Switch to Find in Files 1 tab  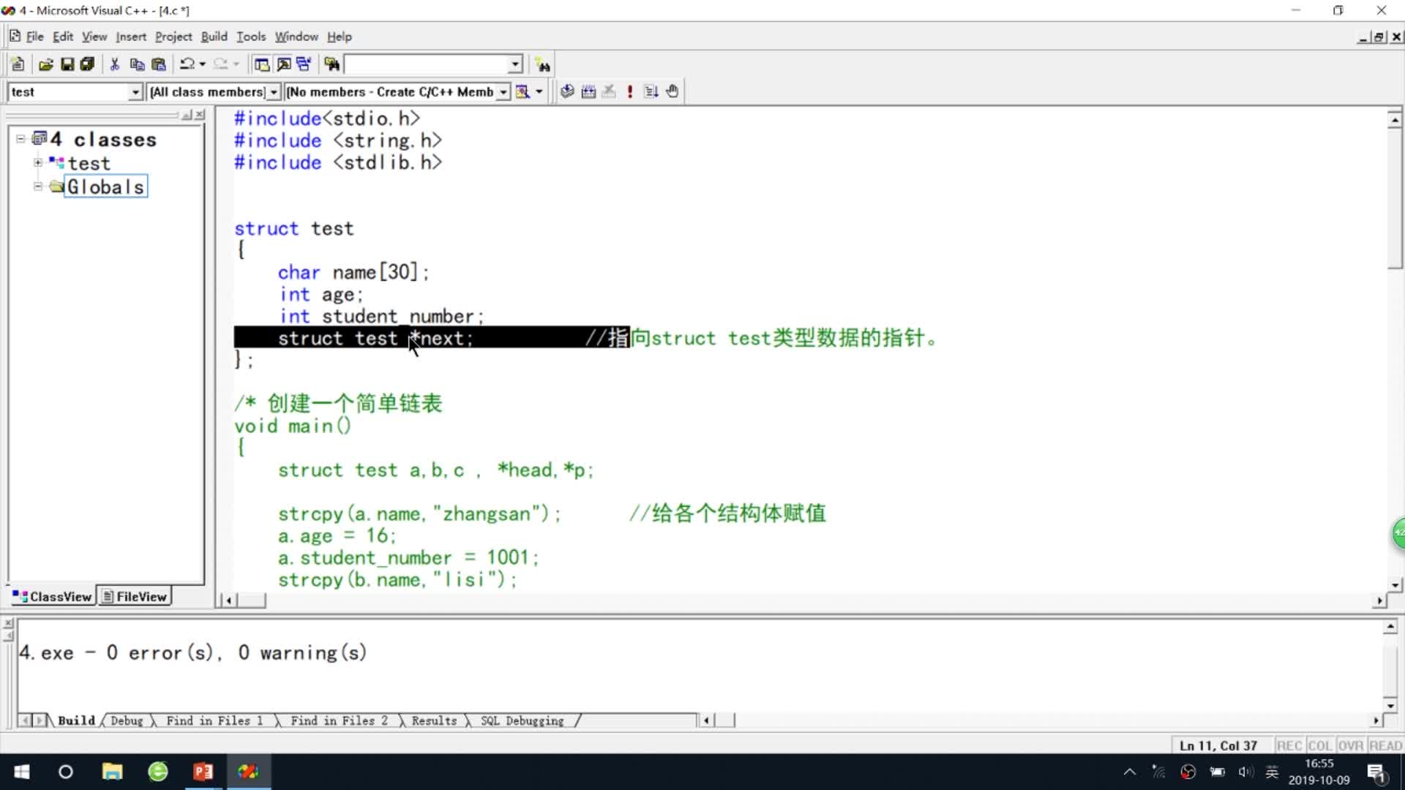click(x=214, y=721)
